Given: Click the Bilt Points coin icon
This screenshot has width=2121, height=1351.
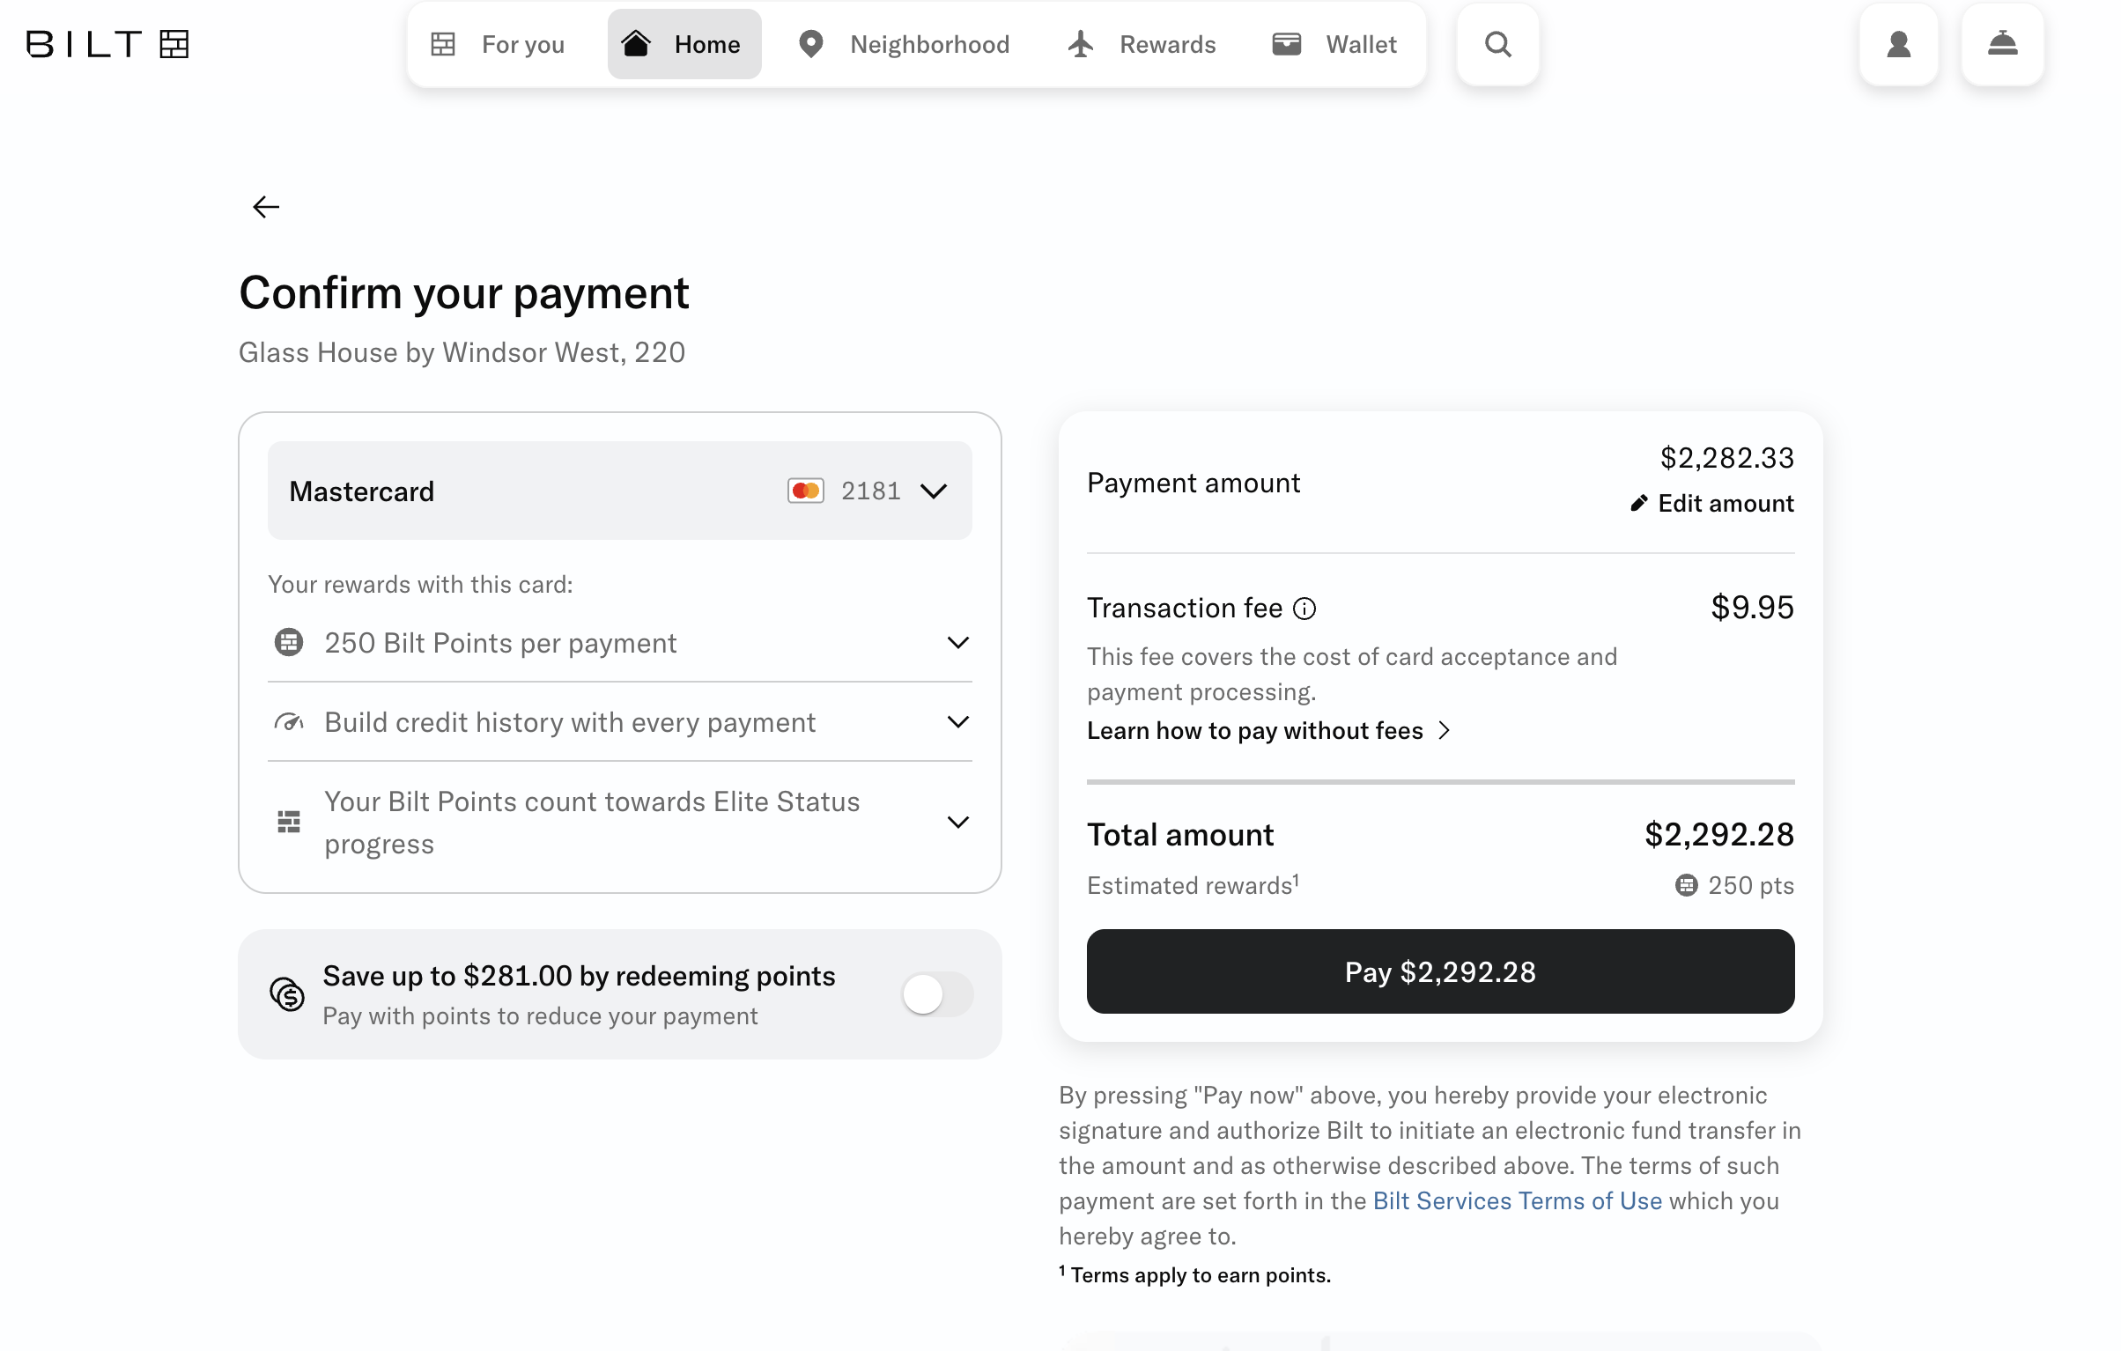Looking at the screenshot, I should click(288, 642).
